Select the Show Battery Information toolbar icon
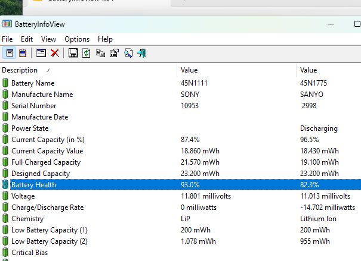Screen dimensions: 361x261 coord(10,53)
